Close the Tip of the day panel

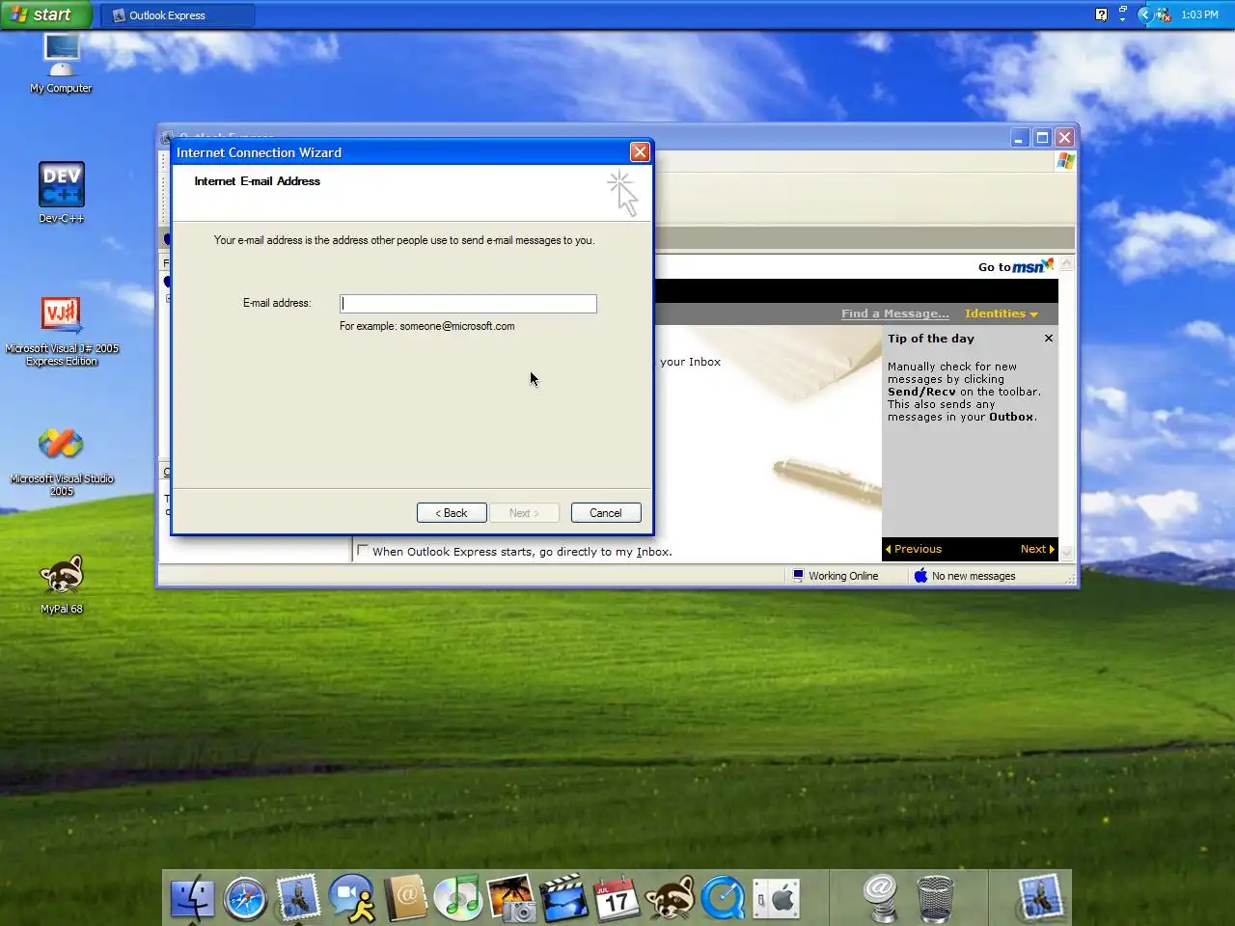(1049, 339)
